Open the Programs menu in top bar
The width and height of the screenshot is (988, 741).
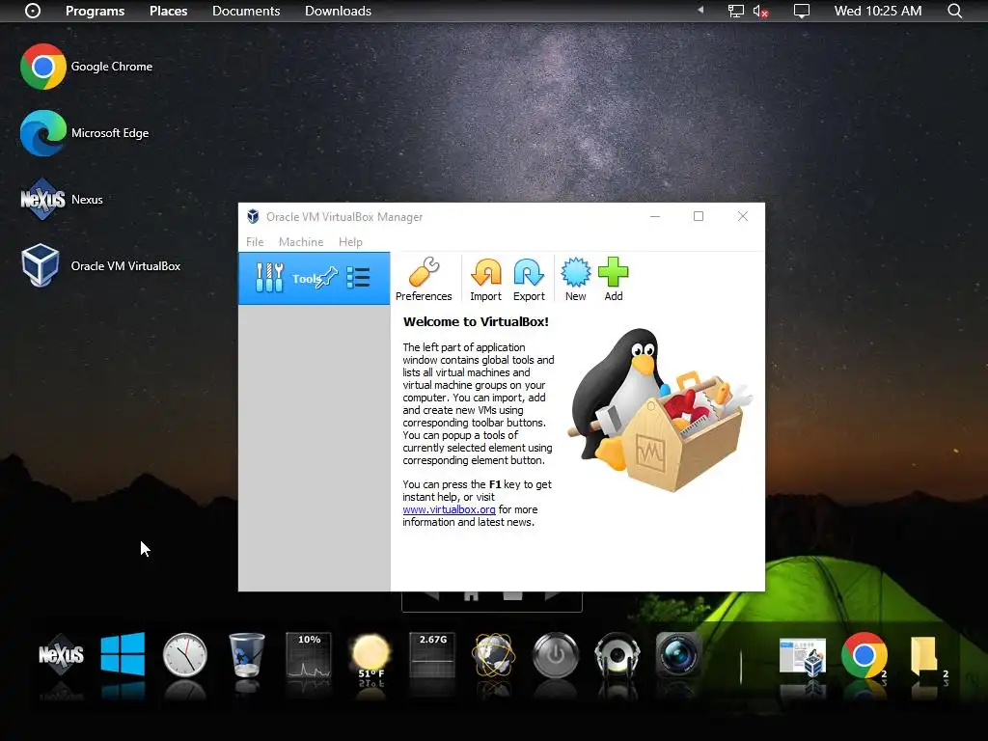coord(96,11)
